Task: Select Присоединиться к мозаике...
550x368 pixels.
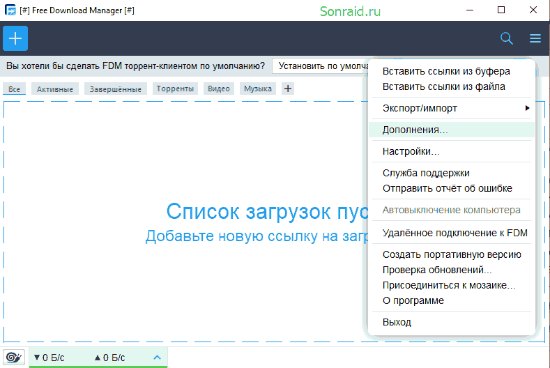Action: [x=449, y=285]
